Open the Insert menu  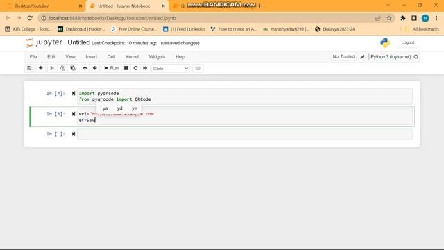[x=91, y=57]
